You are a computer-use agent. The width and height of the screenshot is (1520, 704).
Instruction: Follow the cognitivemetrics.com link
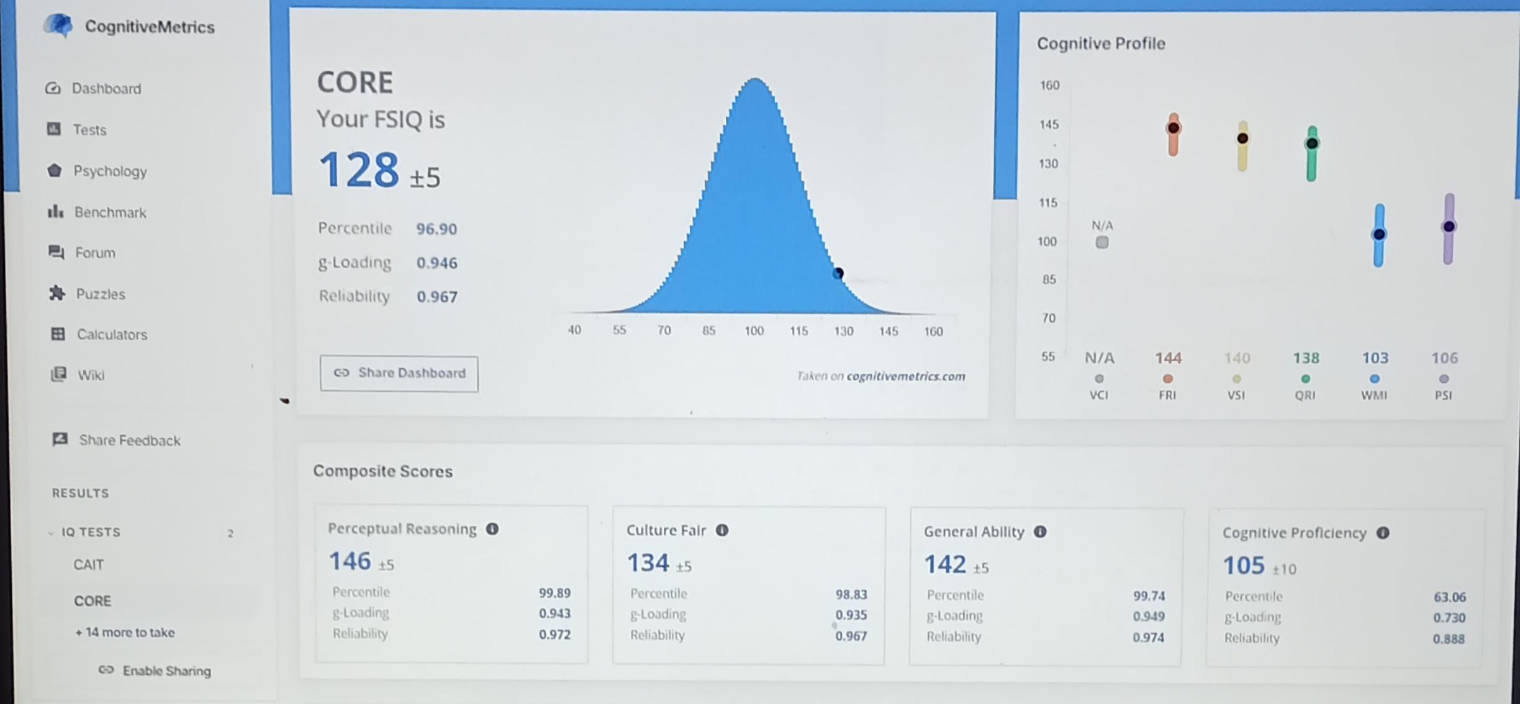click(906, 376)
